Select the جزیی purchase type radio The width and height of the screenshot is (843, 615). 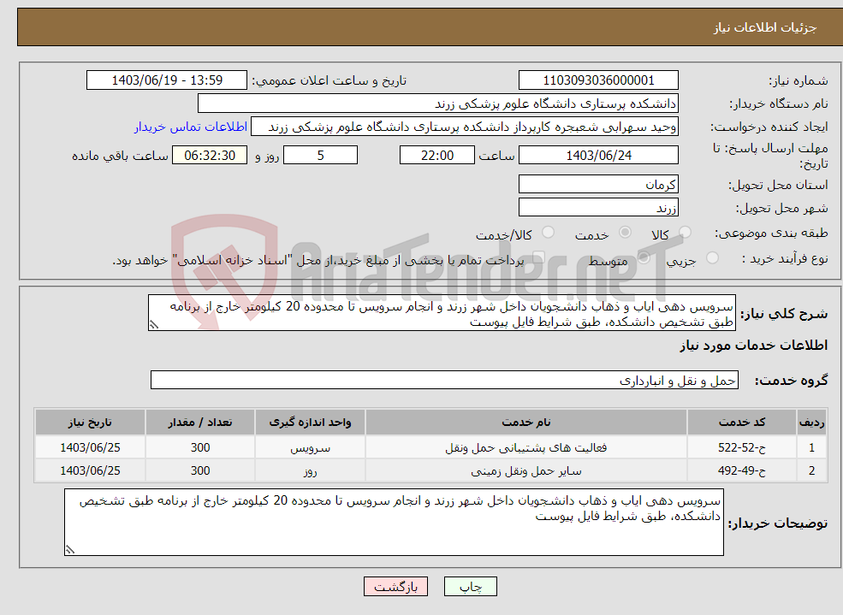pos(712,257)
